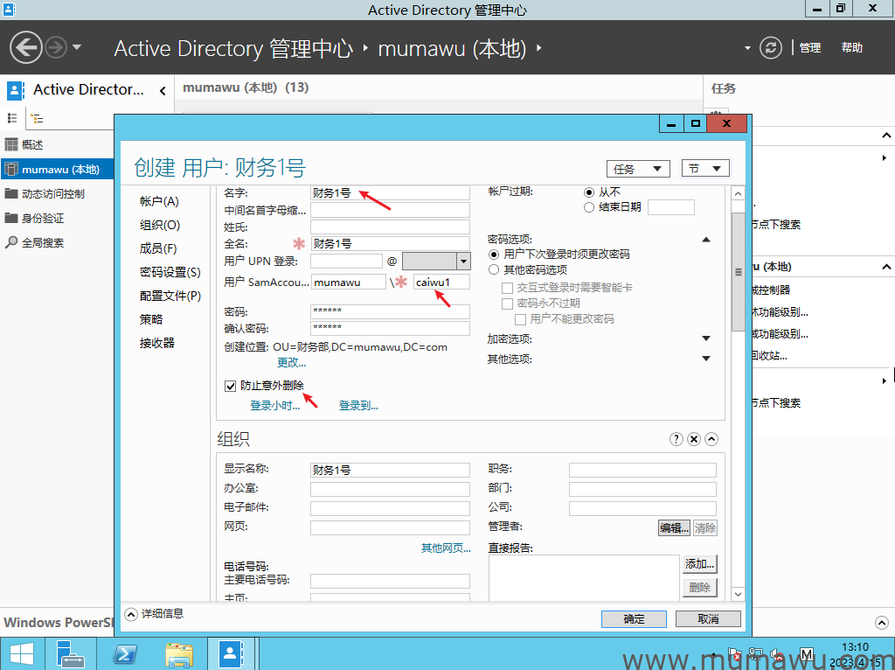The height and width of the screenshot is (670, 895).
Task: Switch left pane to list view
Action: [12, 118]
